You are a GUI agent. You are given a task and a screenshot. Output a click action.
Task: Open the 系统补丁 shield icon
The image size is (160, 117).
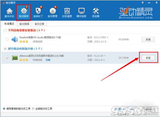[38, 12]
